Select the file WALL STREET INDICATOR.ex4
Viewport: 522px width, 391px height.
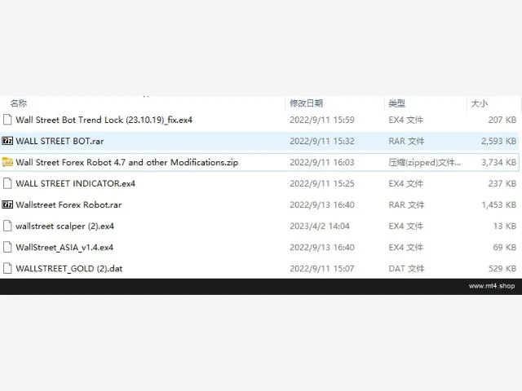pos(76,183)
